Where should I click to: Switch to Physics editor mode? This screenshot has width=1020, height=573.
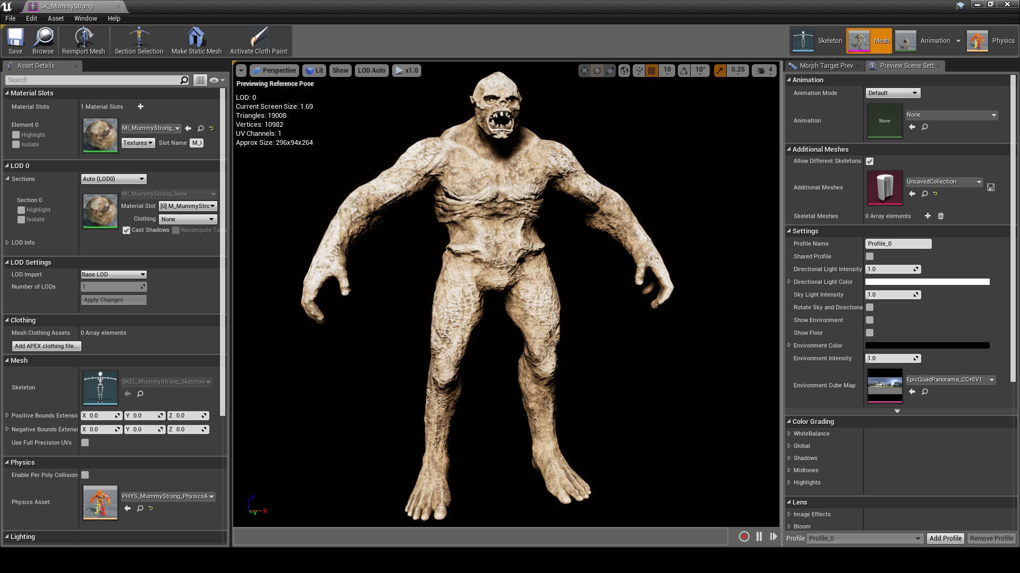(991, 41)
